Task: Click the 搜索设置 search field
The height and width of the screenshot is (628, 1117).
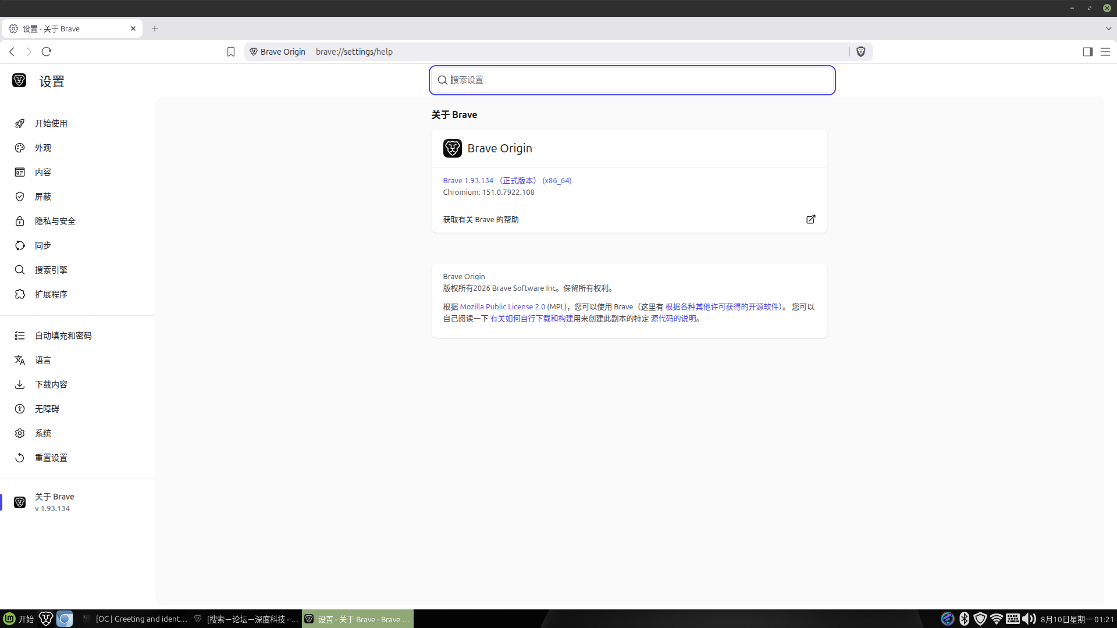Action: click(x=632, y=80)
